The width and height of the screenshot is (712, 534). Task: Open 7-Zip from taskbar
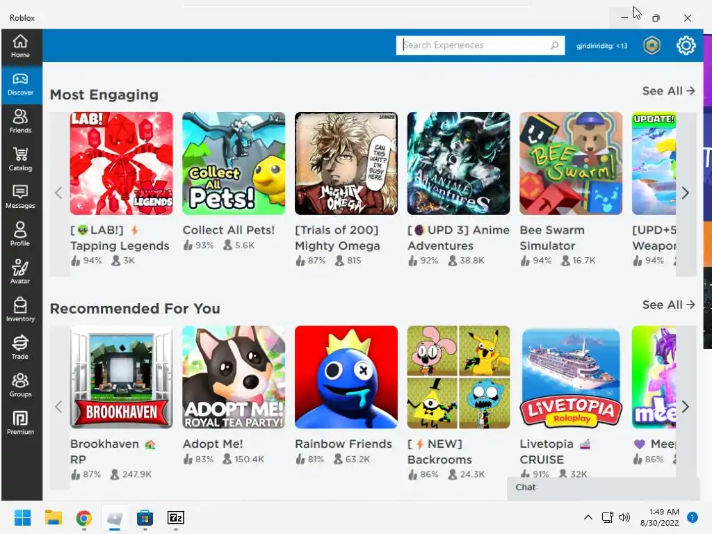[176, 517]
